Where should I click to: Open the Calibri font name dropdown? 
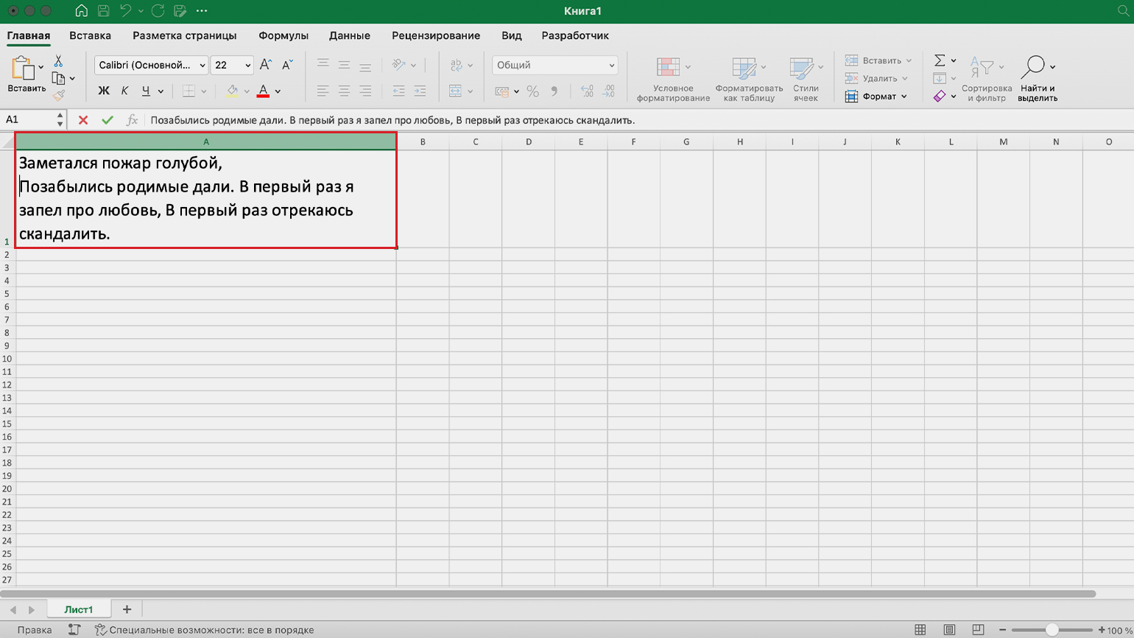(151, 65)
